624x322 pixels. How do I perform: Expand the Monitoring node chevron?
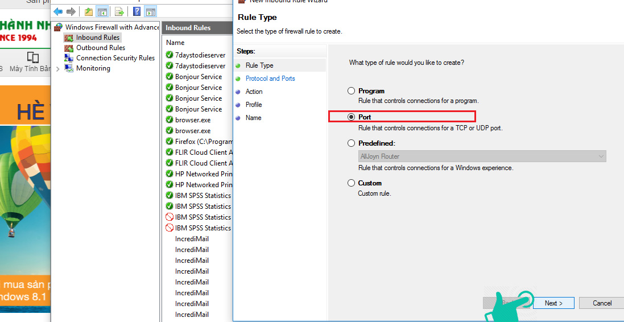[x=57, y=69]
